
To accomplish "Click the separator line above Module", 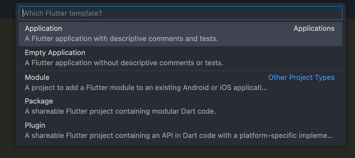I will [x=180, y=71].
